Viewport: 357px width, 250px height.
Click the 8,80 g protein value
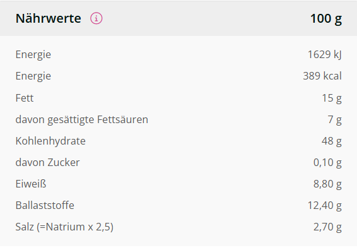tap(327, 184)
